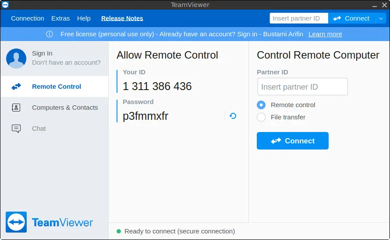Click the TeamViewer logo in title bar
This screenshot has height=240, width=390.
(x=5, y=5)
